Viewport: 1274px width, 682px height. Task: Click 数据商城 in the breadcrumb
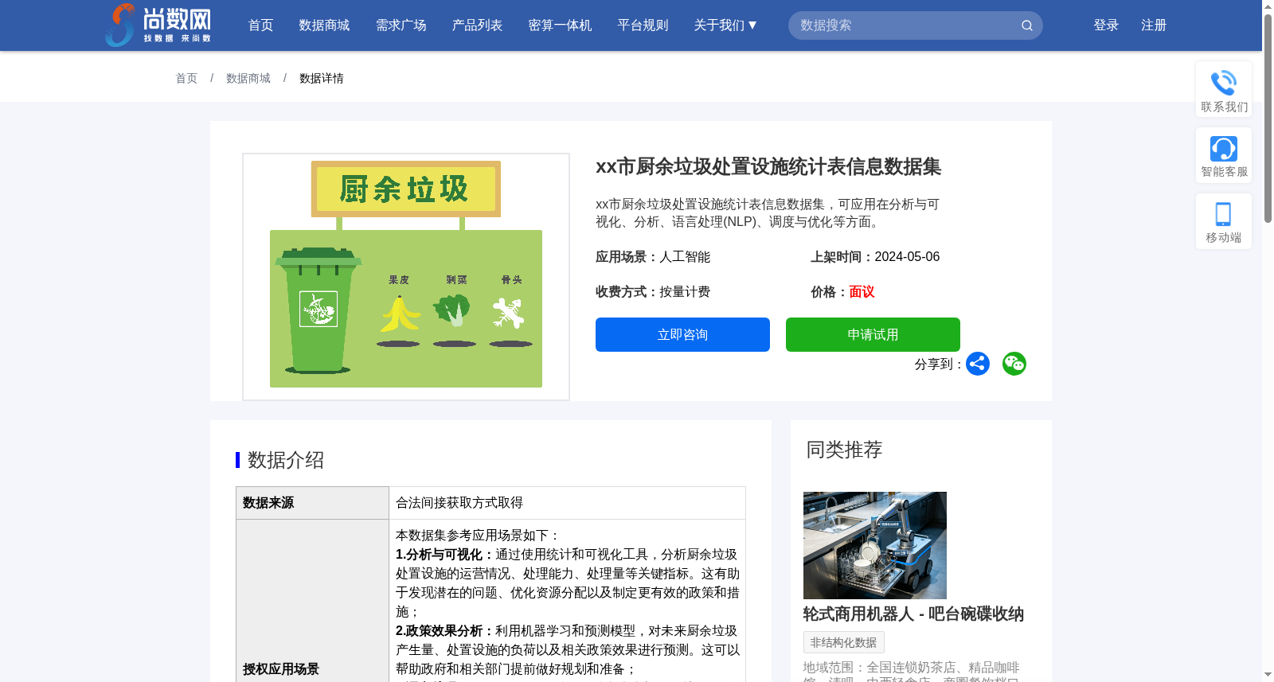tap(248, 78)
